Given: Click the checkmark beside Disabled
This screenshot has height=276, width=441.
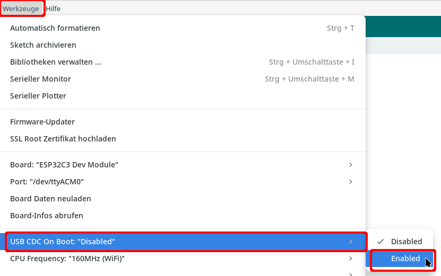Looking at the screenshot, I should coord(381,242).
